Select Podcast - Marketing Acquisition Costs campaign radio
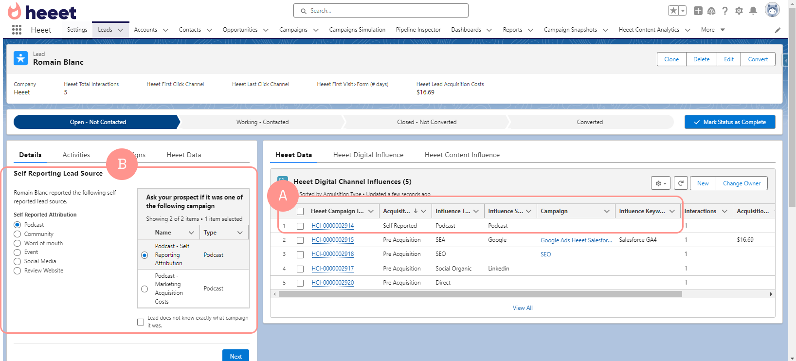 [145, 289]
